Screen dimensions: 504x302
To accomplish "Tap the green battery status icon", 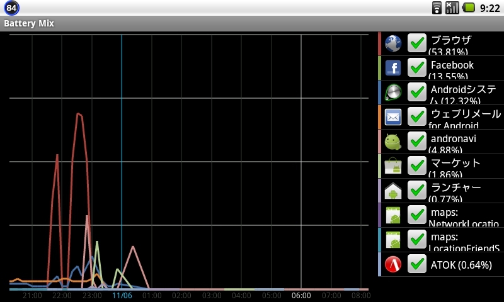I will tap(468, 8).
